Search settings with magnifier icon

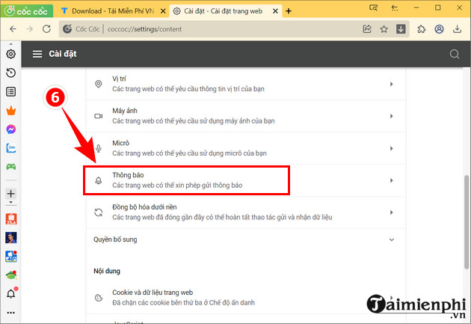click(x=454, y=54)
